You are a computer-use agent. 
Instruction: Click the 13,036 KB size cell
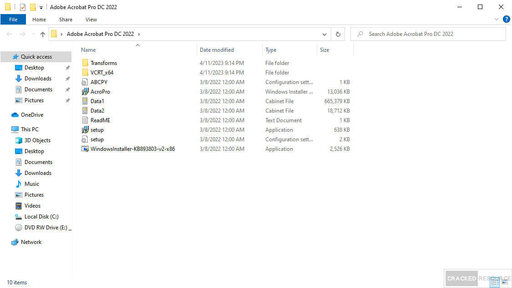click(x=338, y=92)
